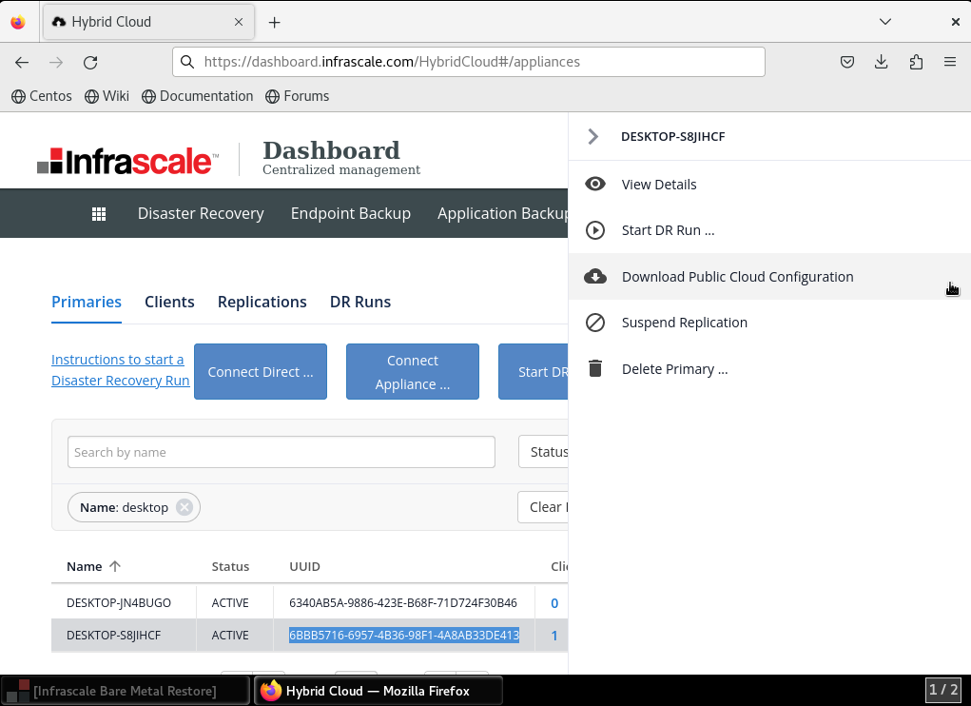Remove the Name: desktop filter chip
The height and width of the screenshot is (706, 971).
(184, 507)
